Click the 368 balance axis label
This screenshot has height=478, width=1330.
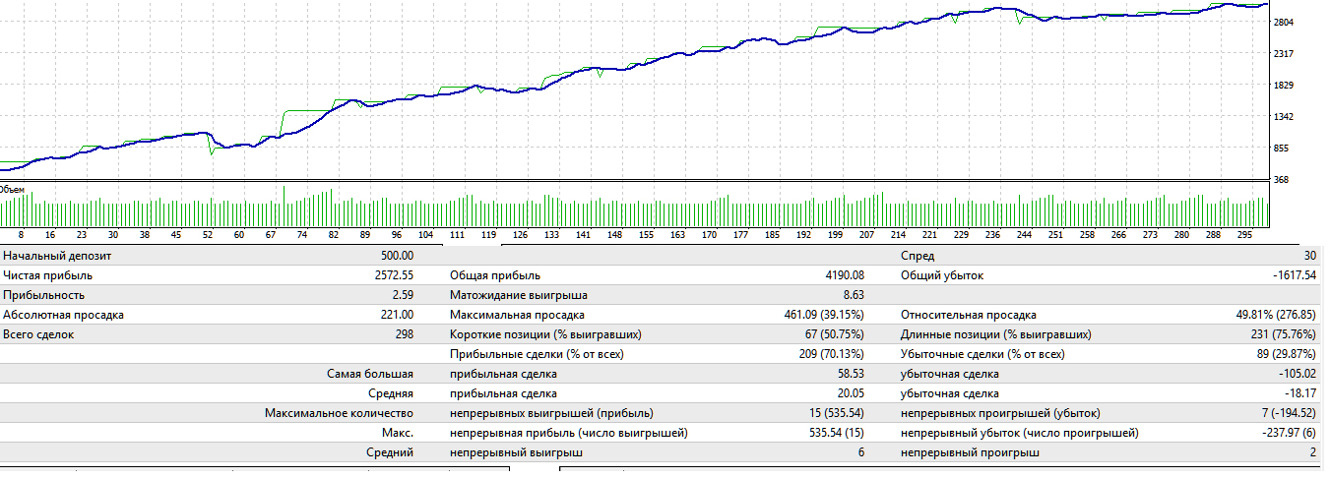click(1284, 179)
